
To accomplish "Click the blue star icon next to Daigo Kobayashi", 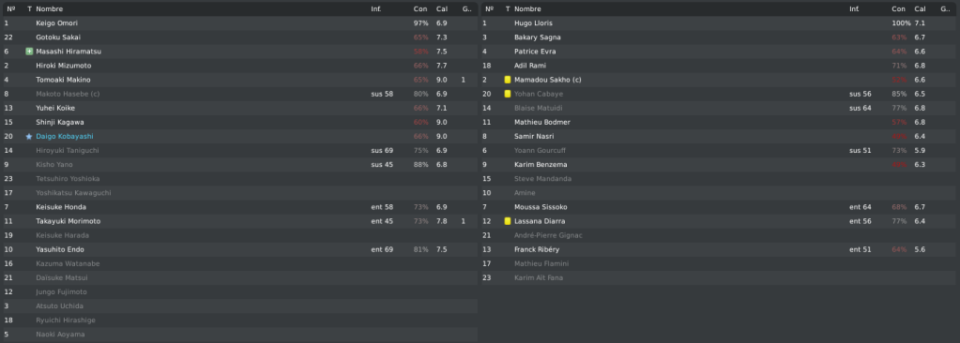I will (29, 136).
